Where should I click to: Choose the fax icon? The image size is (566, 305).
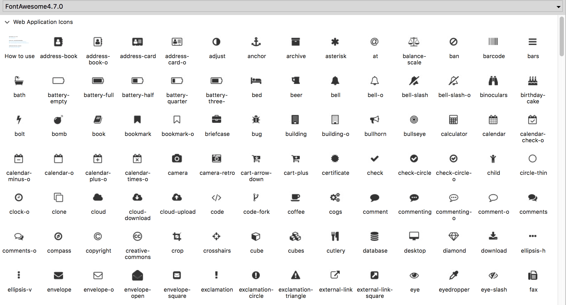(533, 275)
